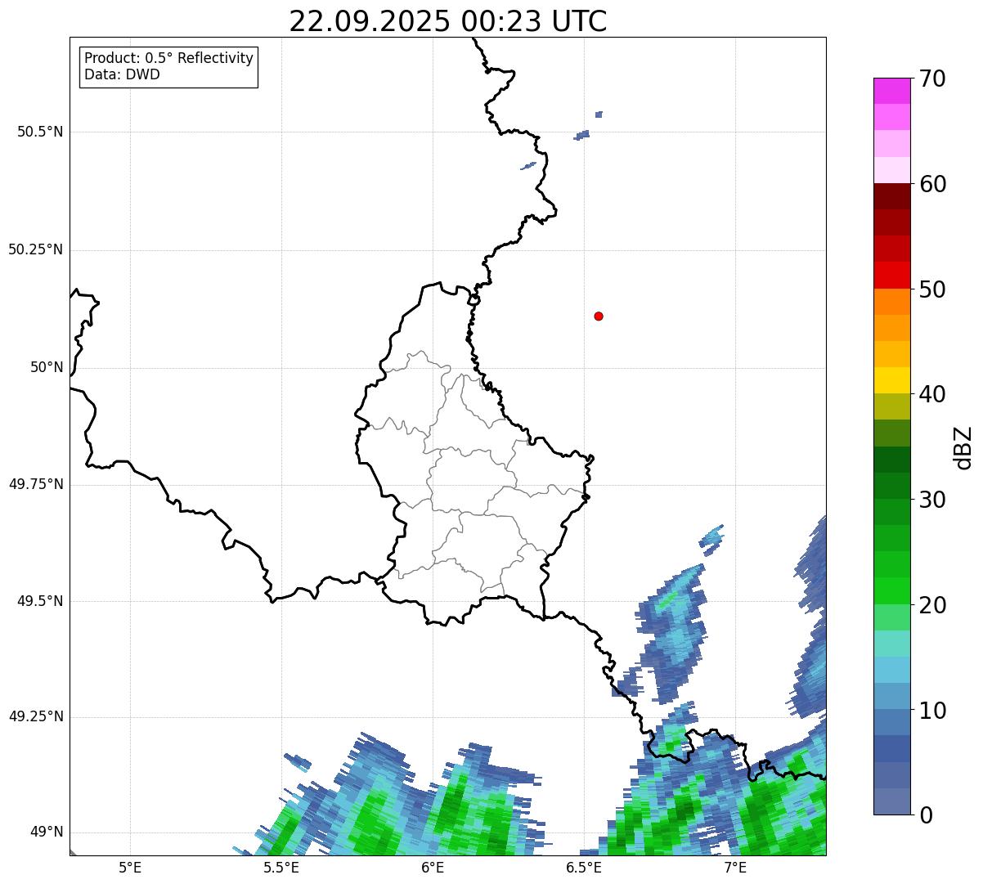Click the 6.5°E longitude label

coord(584,867)
